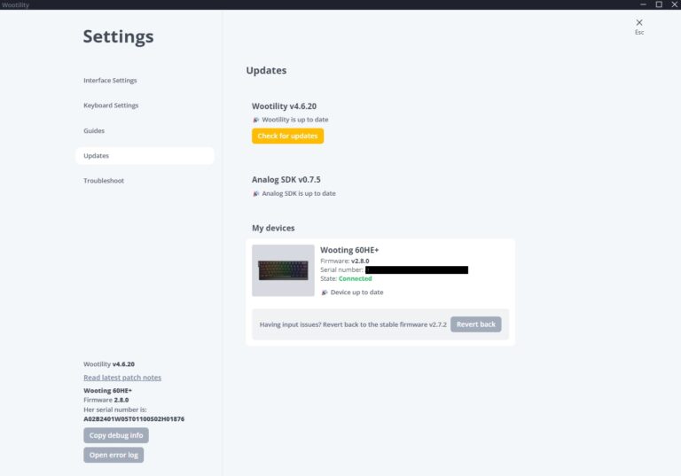The height and width of the screenshot is (476, 681).
Task: Open the Guides section
Action: pyautogui.click(x=94, y=130)
